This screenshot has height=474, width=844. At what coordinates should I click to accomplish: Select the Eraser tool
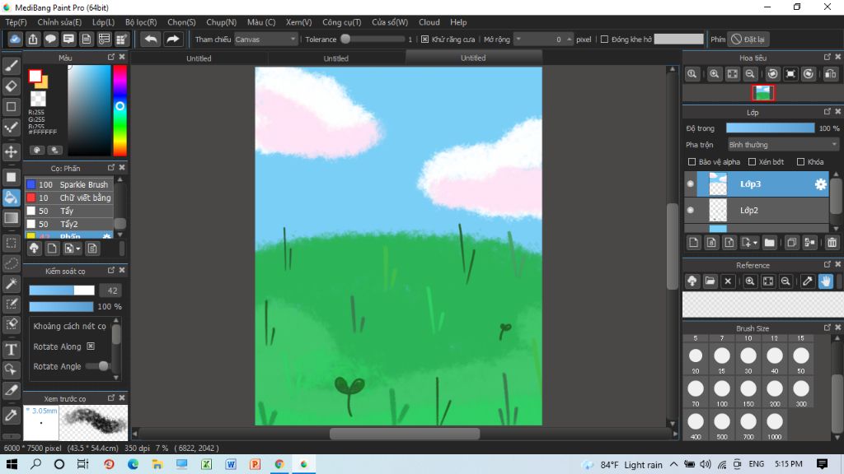(x=12, y=86)
